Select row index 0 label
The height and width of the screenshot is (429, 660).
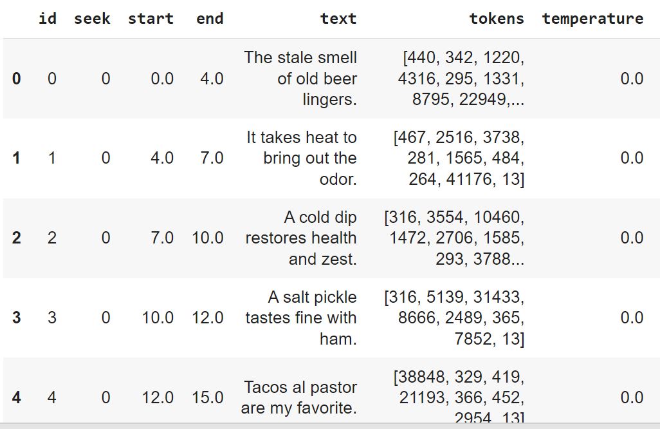point(17,79)
